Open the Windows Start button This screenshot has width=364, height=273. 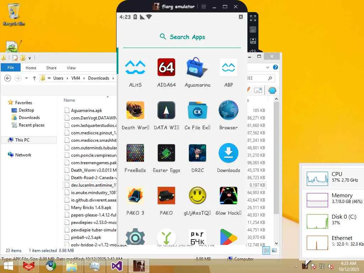[x=9, y=266]
